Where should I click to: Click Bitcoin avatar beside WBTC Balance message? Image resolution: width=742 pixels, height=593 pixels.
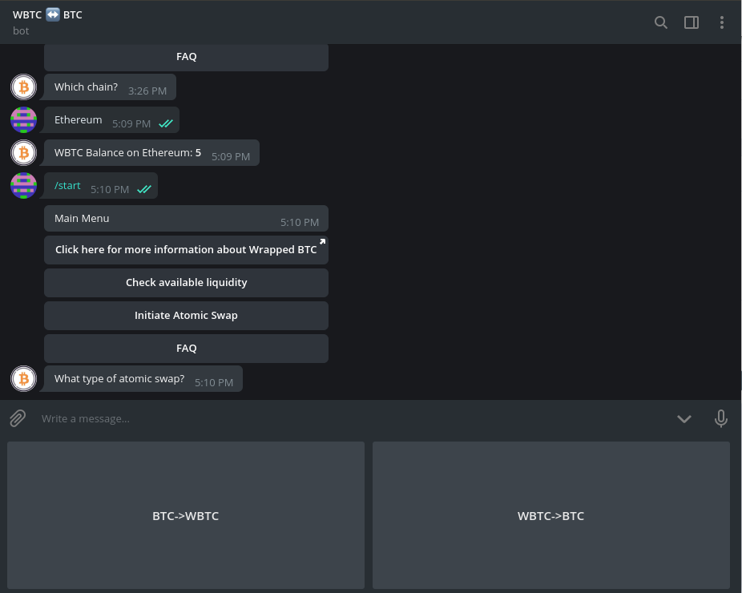click(24, 153)
